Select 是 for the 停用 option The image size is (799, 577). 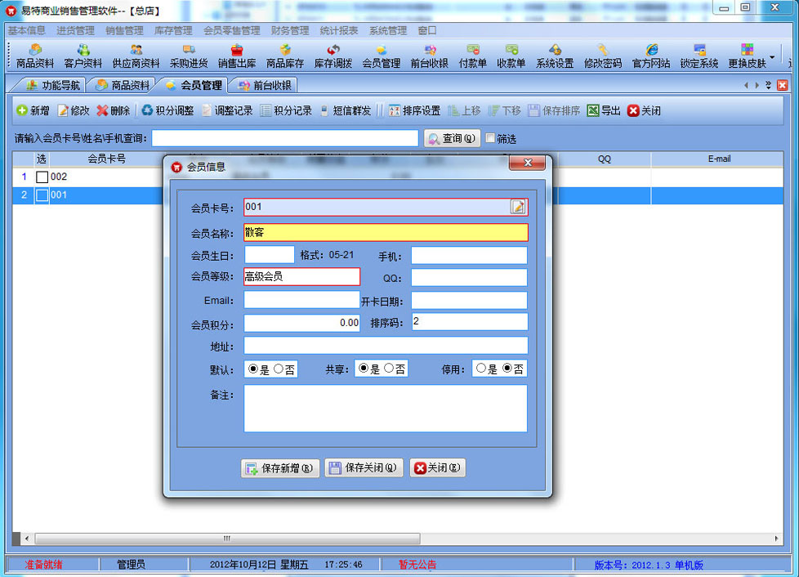click(481, 369)
